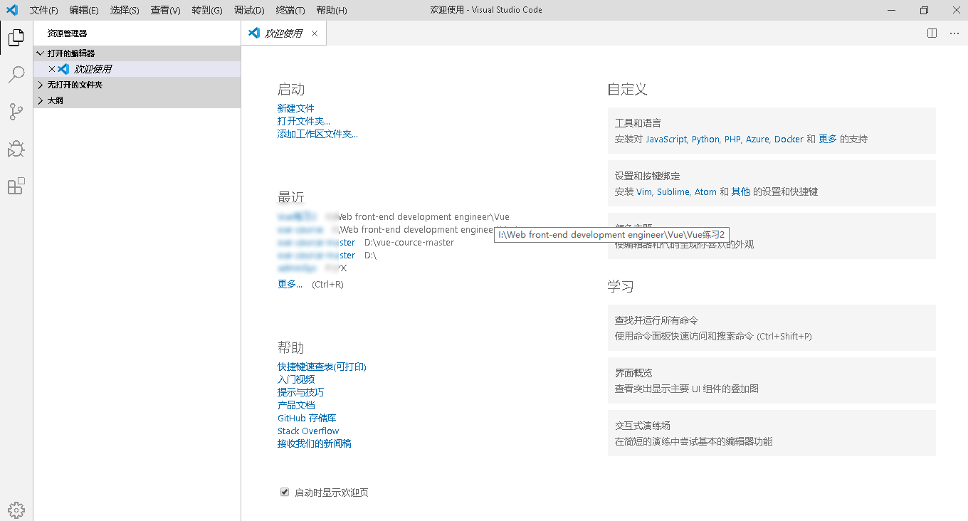The width and height of the screenshot is (968, 521).
Task: Open the Debug view icon
Action: [16, 149]
